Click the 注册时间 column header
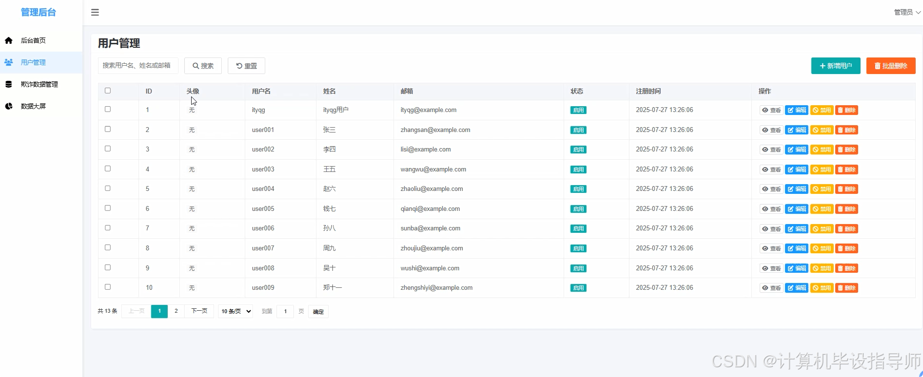This screenshot has height=377, width=923. click(x=648, y=91)
